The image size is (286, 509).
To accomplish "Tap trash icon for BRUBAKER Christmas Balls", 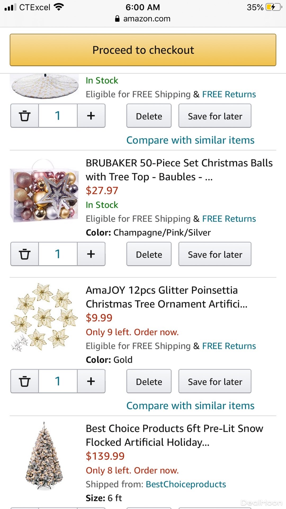I will click(25, 254).
